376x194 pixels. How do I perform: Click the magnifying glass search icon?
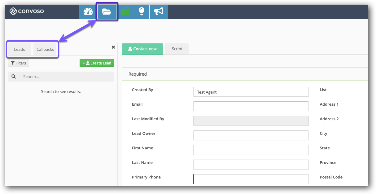pyautogui.click(x=14, y=77)
